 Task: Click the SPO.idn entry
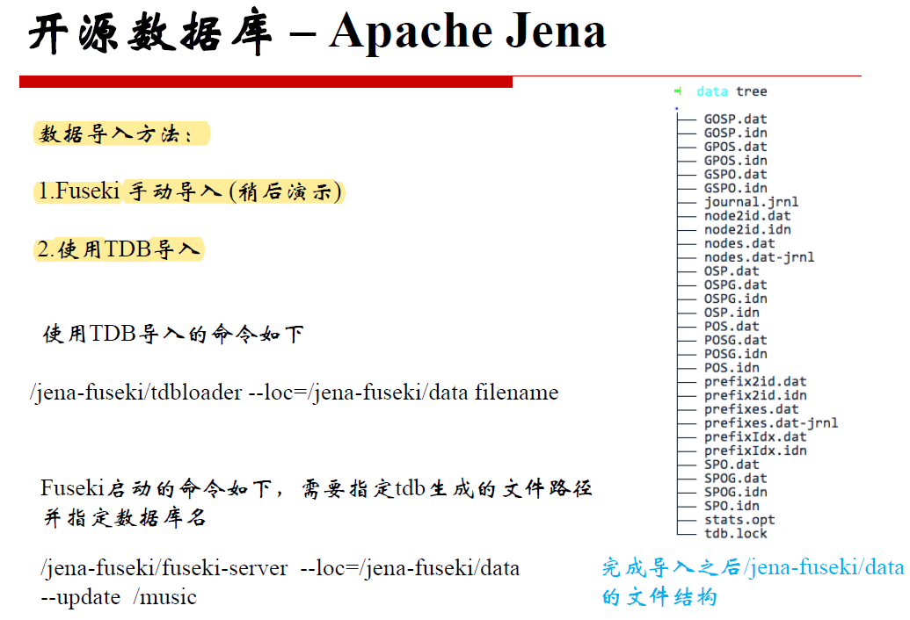point(732,506)
